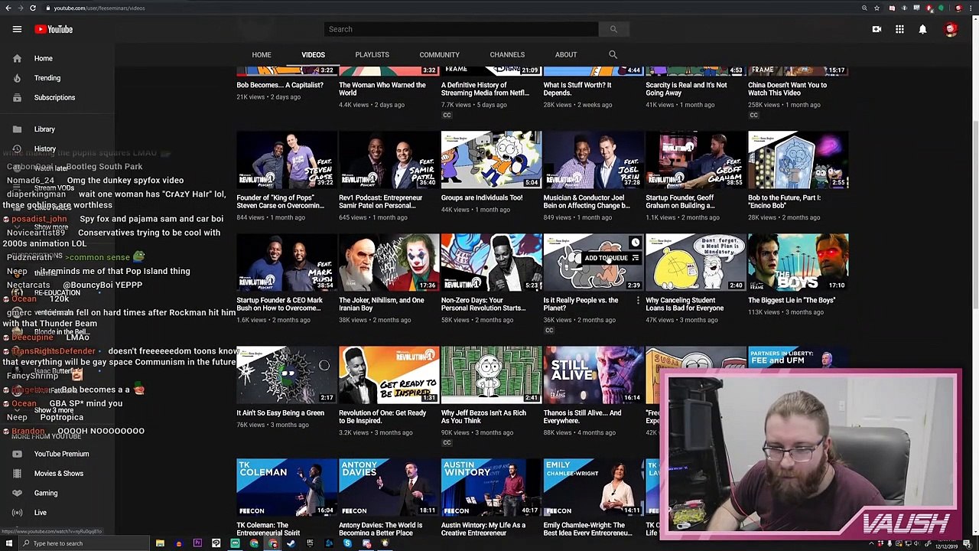
Task: Open the YouTube apps grid
Action: tap(899, 29)
